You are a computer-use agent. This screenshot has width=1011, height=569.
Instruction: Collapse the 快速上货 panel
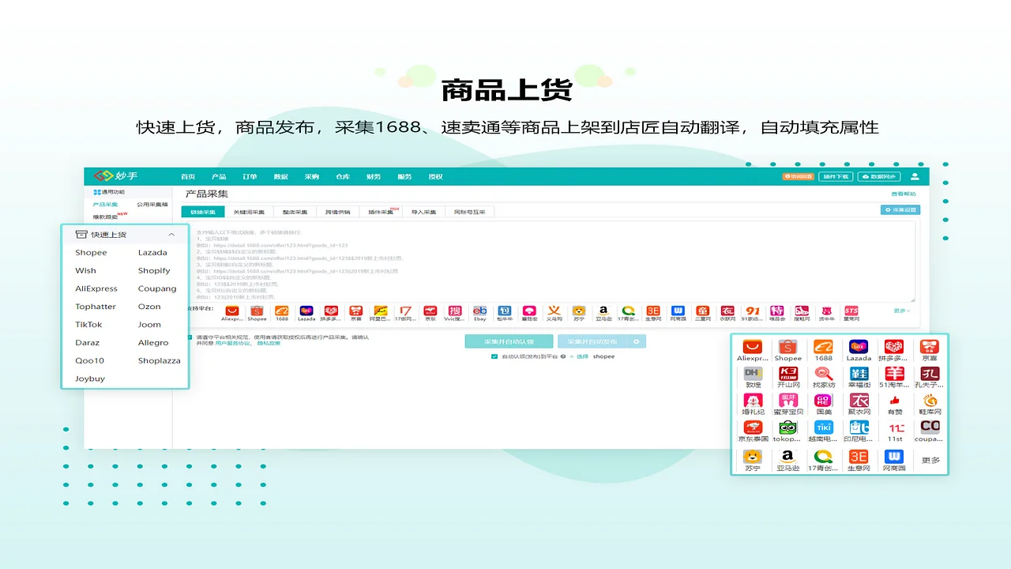coord(171,235)
